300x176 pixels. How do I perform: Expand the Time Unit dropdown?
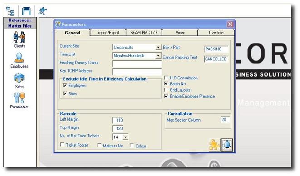pos(158,55)
